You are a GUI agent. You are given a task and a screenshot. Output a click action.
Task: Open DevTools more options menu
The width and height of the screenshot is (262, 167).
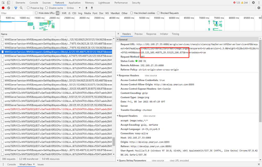[259, 3]
